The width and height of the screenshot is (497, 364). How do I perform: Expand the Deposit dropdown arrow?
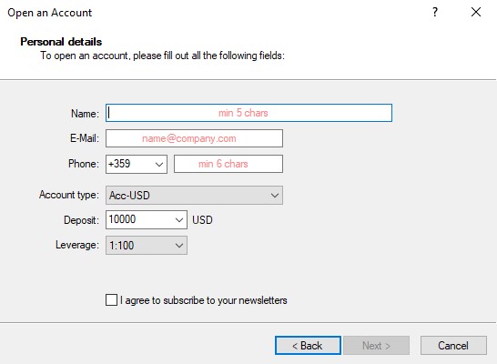179,220
